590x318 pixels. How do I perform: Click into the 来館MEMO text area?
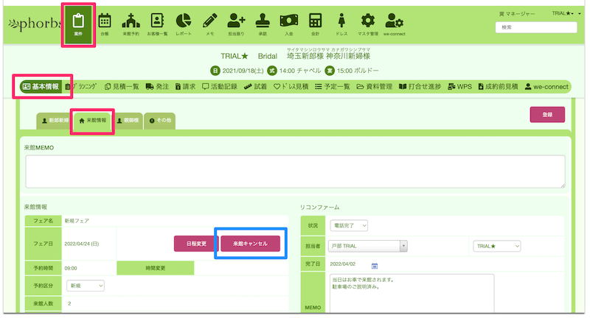click(x=296, y=172)
